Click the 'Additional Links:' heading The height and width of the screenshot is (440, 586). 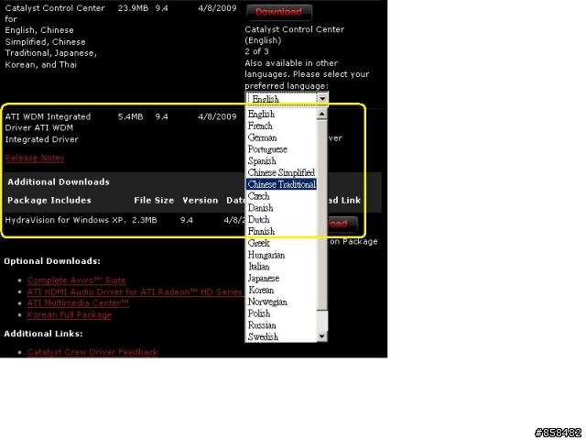coord(43,334)
